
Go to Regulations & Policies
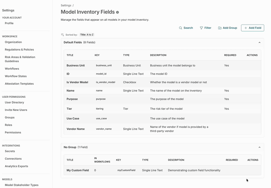19,50
